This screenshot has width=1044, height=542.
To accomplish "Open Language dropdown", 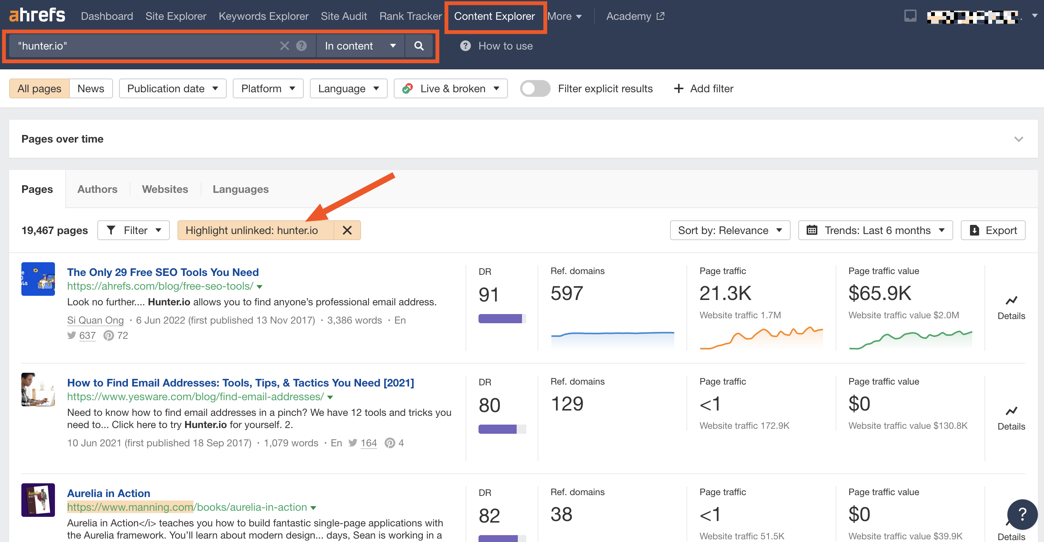I will pos(348,88).
